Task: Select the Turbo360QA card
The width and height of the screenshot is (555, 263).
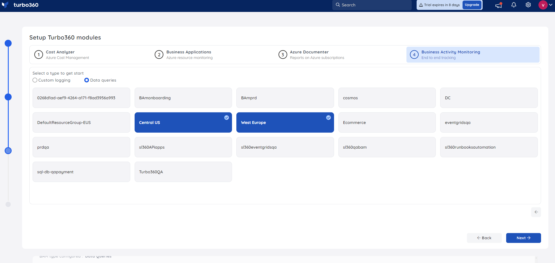Action: [x=183, y=172]
